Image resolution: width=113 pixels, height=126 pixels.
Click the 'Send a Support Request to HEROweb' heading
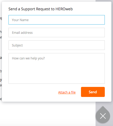click(x=40, y=9)
